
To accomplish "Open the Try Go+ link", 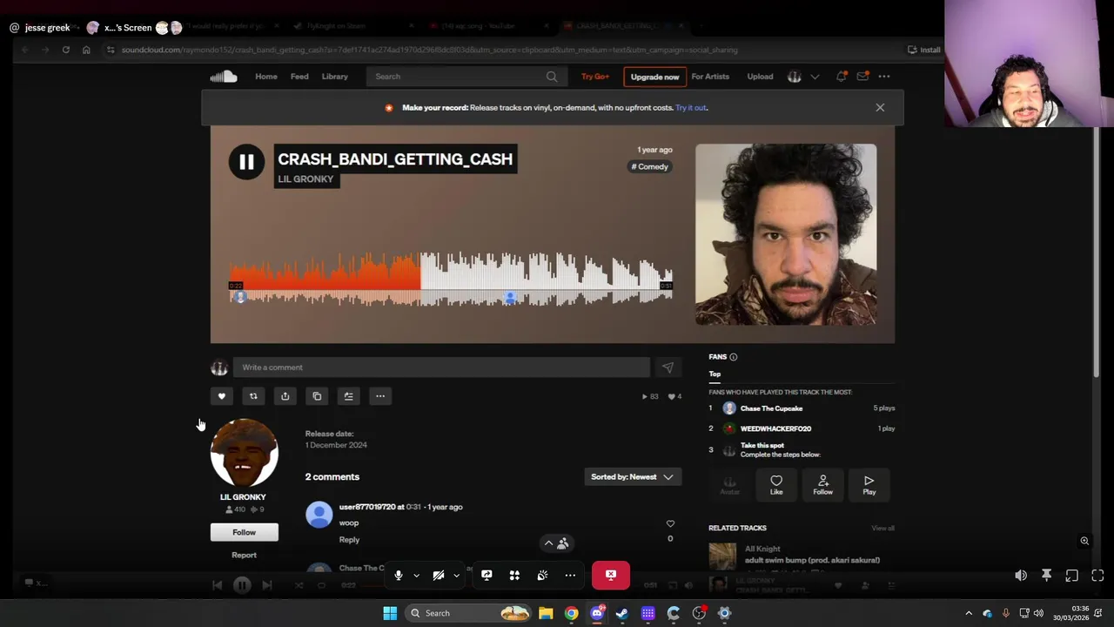I will point(595,77).
